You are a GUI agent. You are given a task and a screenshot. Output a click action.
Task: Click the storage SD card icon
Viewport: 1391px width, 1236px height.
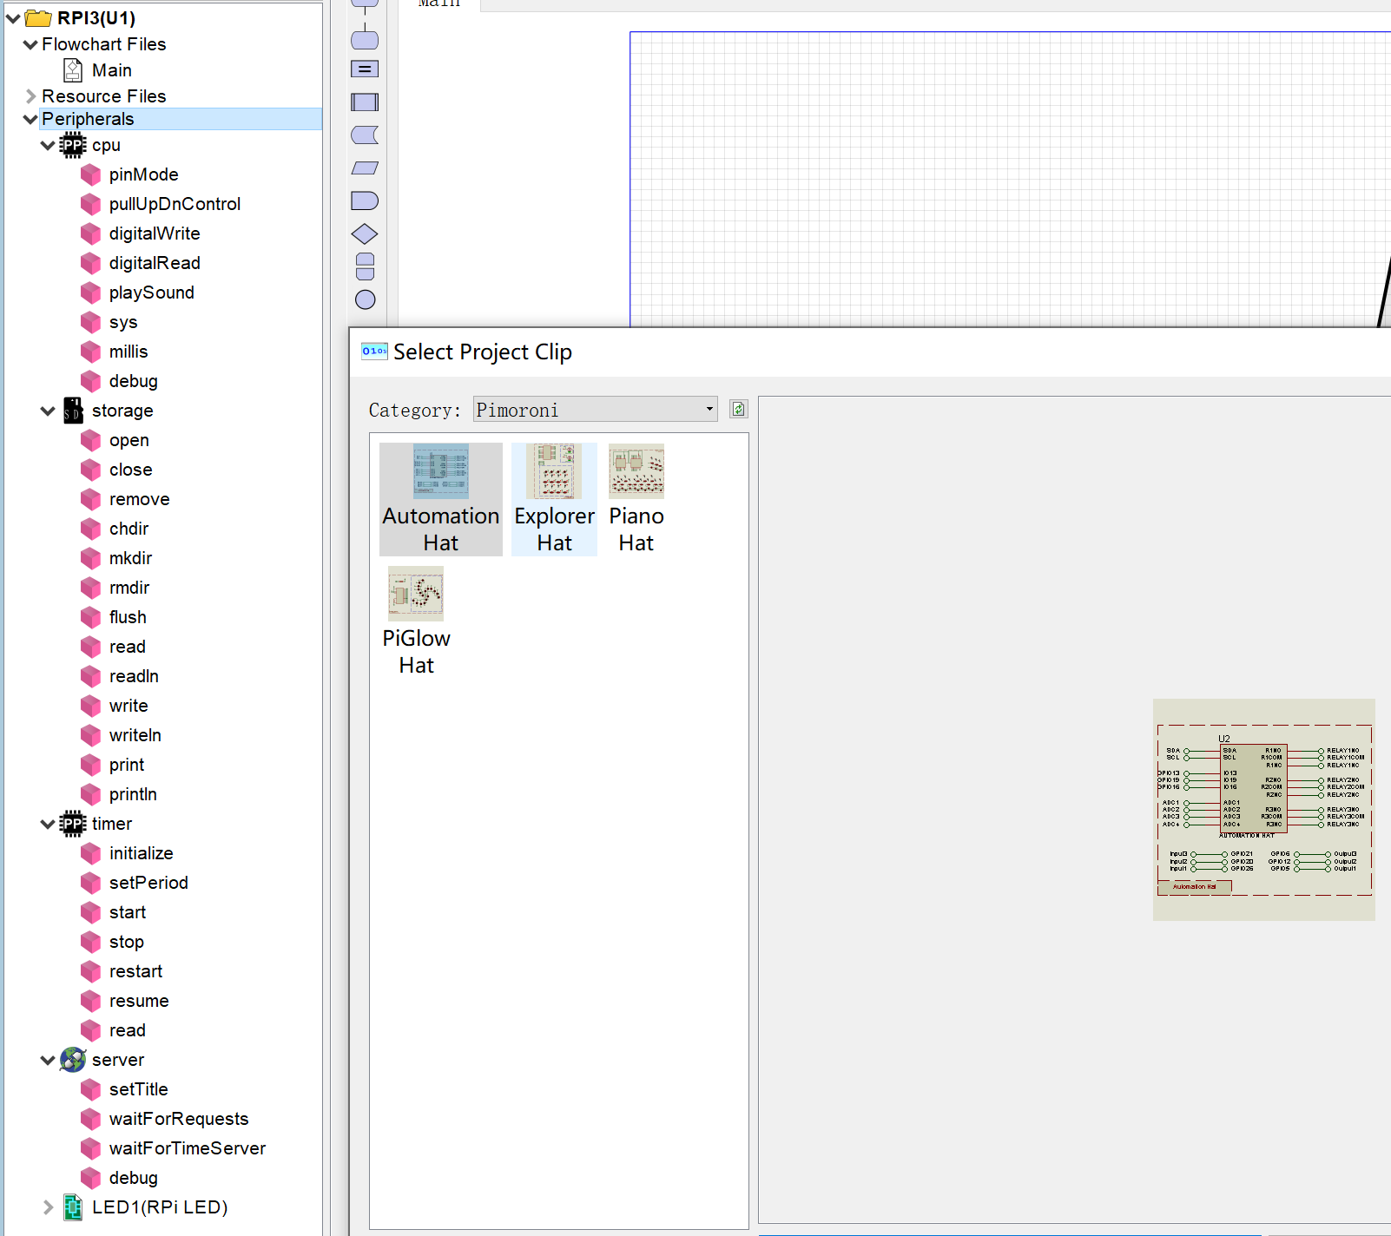coord(73,411)
